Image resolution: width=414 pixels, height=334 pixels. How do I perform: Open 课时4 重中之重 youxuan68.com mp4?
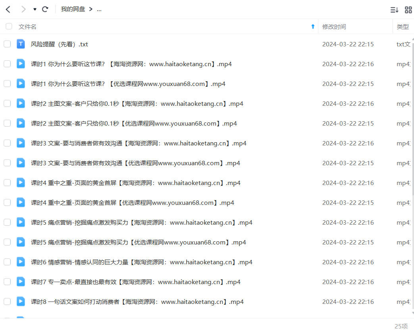click(133, 202)
